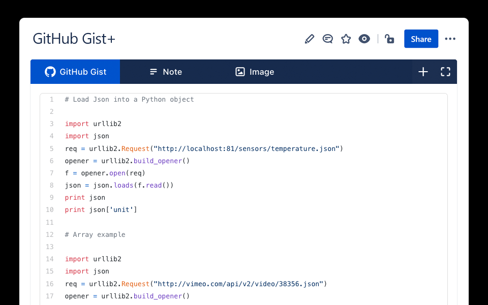The width and height of the screenshot is (488, 305).
Task: Open the more actions ellipsis menu
Action: click(x=450, y=39)
